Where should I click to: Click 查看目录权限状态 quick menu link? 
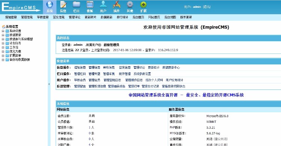(173, 86)
